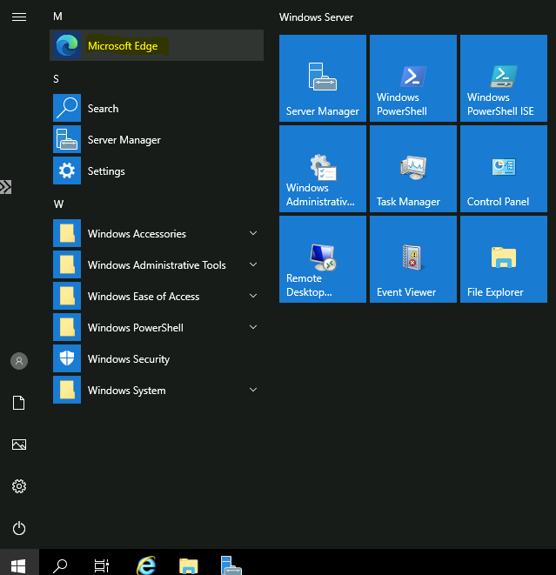Click the hamburger expand menu icon
The height and width of the screenshot is (575, 556).
click(x=19, y=17)
